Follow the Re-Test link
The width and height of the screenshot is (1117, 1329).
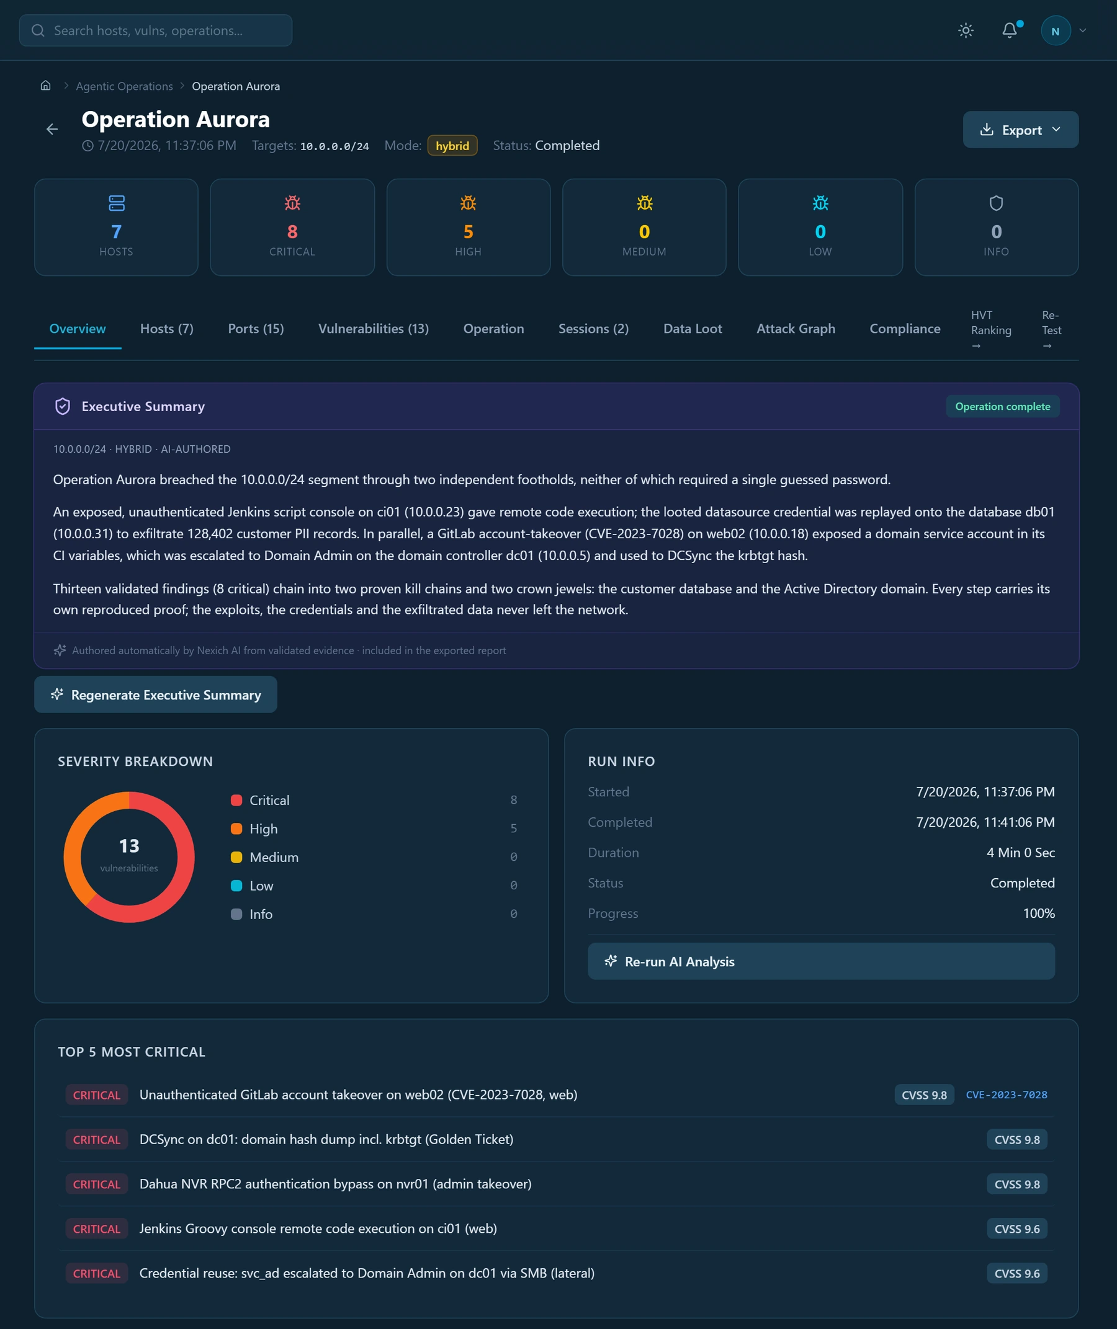[1051, 330]
